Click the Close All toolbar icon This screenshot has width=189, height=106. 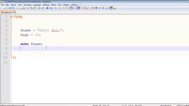20,8
